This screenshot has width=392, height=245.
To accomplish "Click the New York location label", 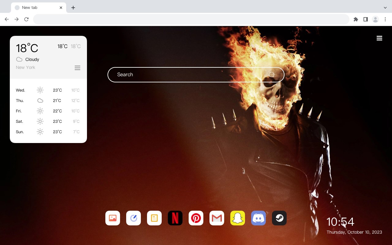I will (x=25, y=67).
